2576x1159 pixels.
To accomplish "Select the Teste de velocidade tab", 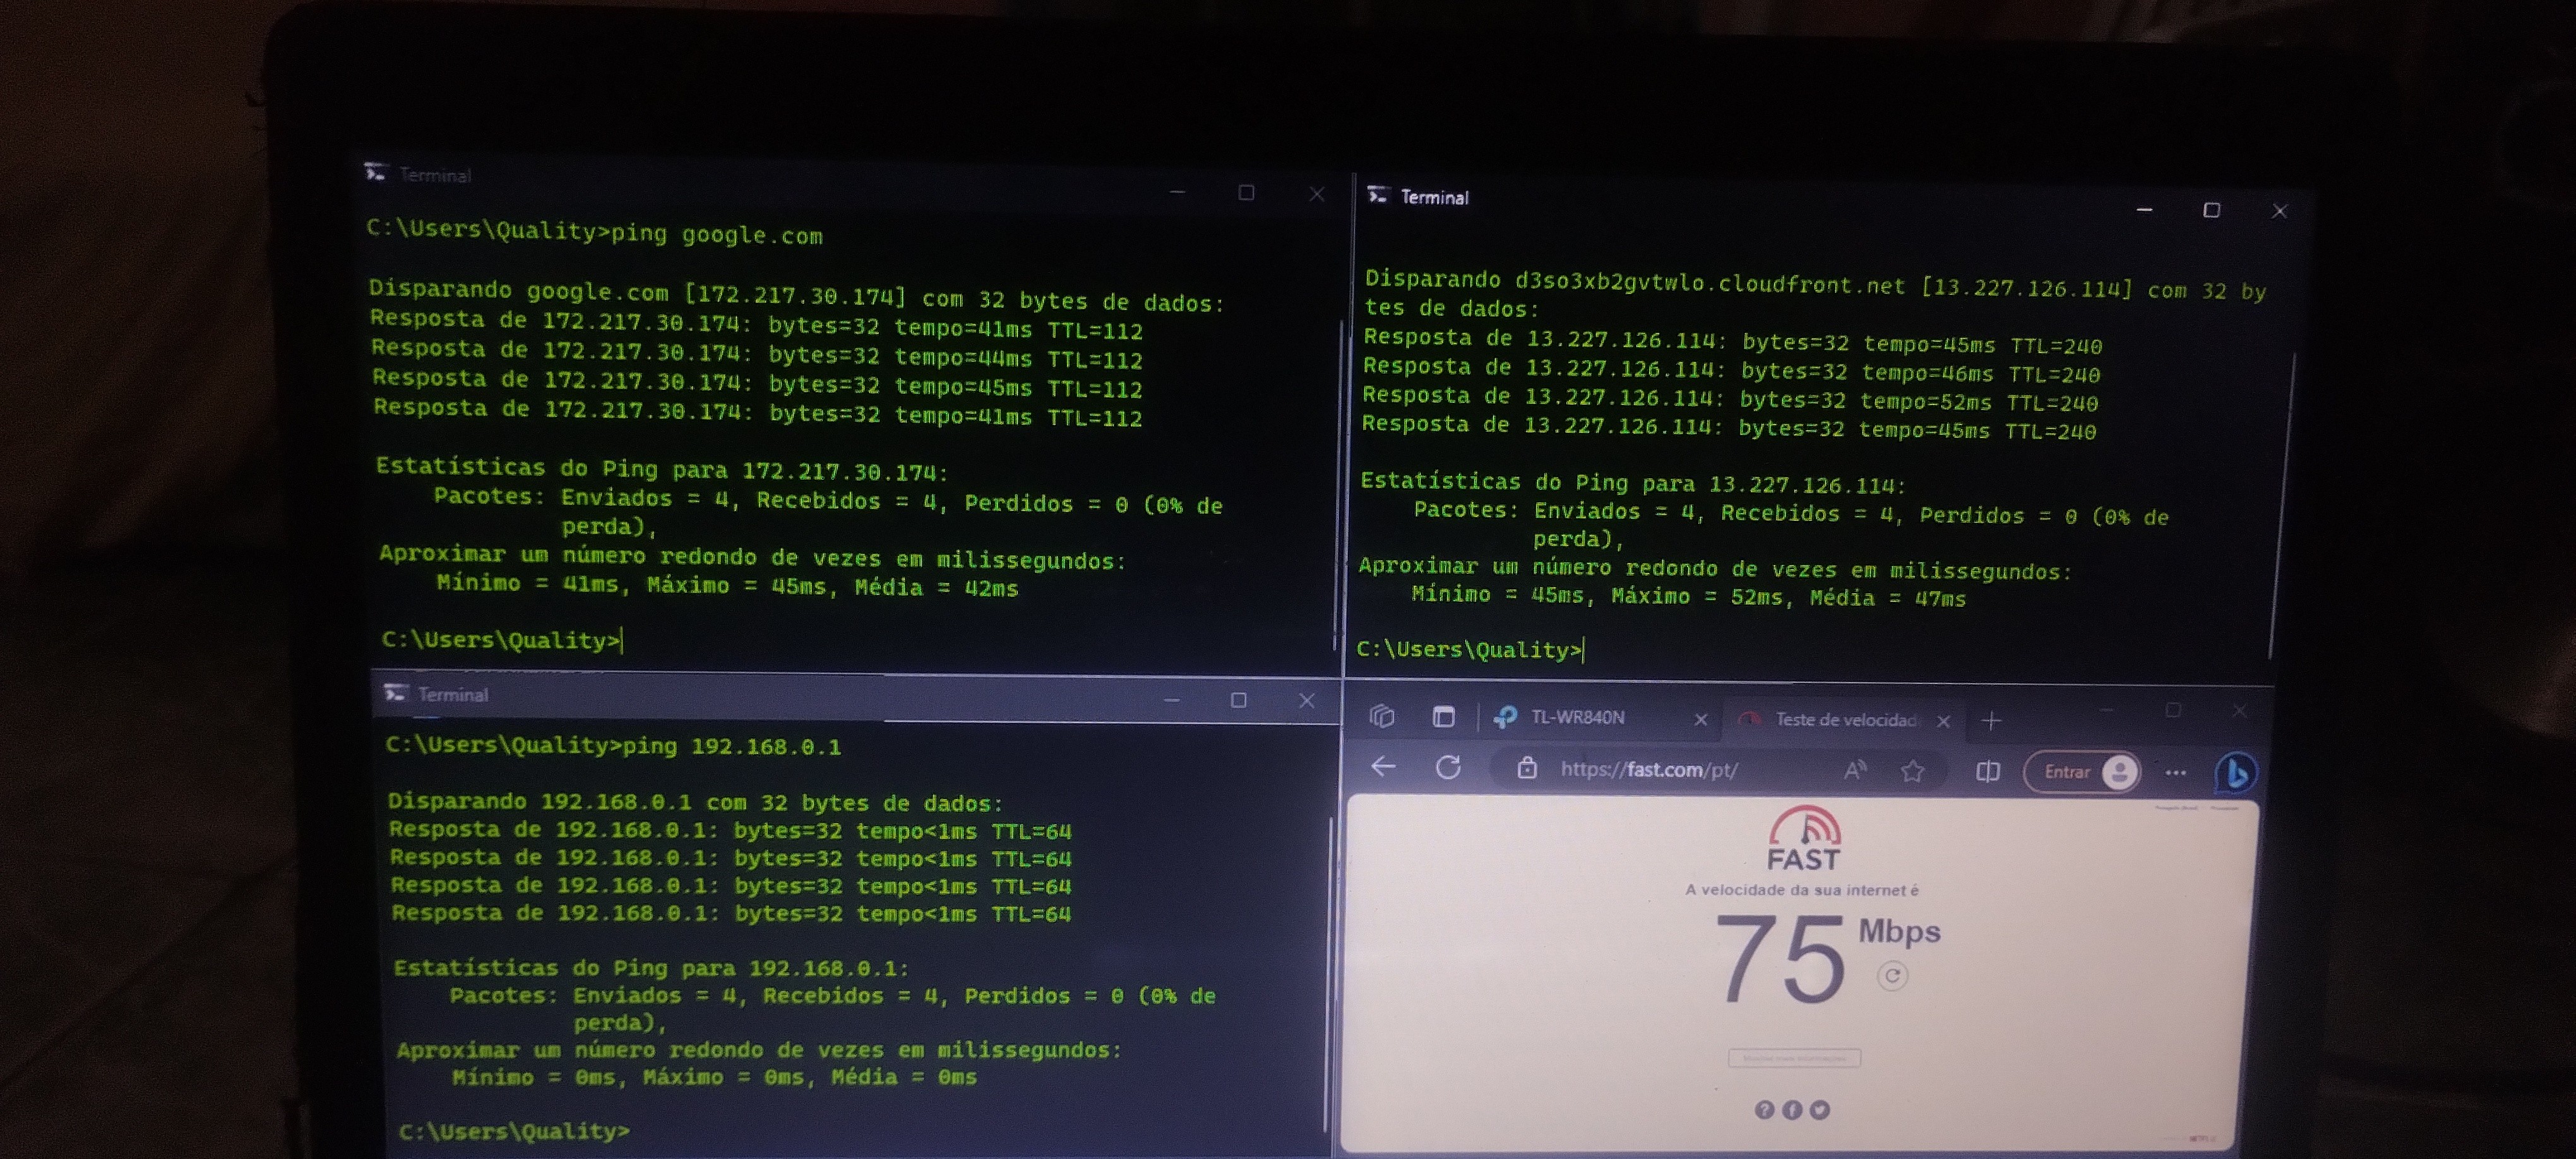I will coord(1845,720).
